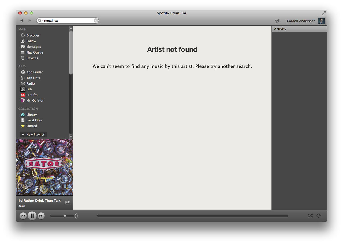
Task: Open Messages label in sidebar
Action: click(33, 47)
